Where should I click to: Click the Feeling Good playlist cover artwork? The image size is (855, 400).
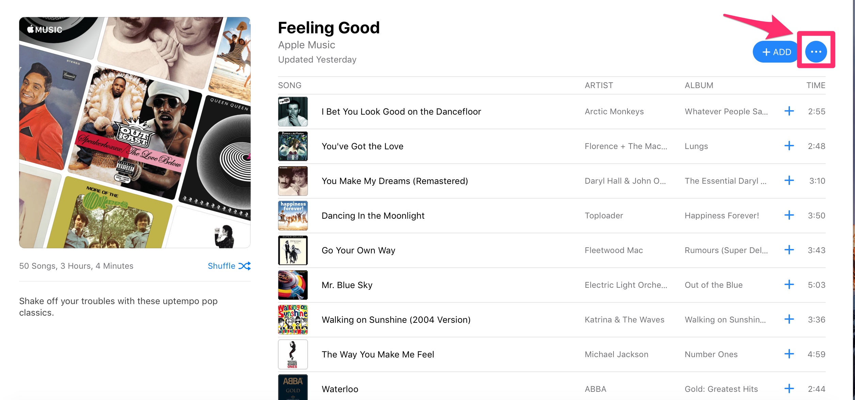point(135,133)
